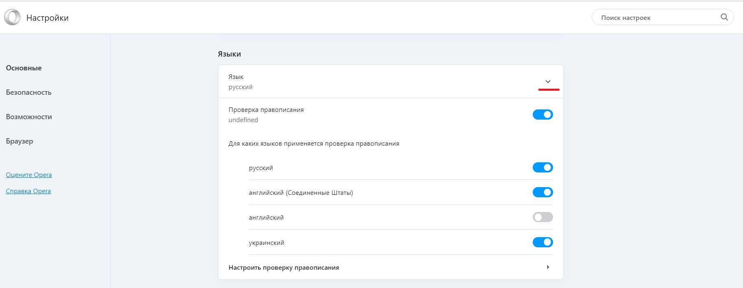Viewport: 743px width, 288px height.
Task: Open the 'Основные' settings section
Action: coord(24,68)
